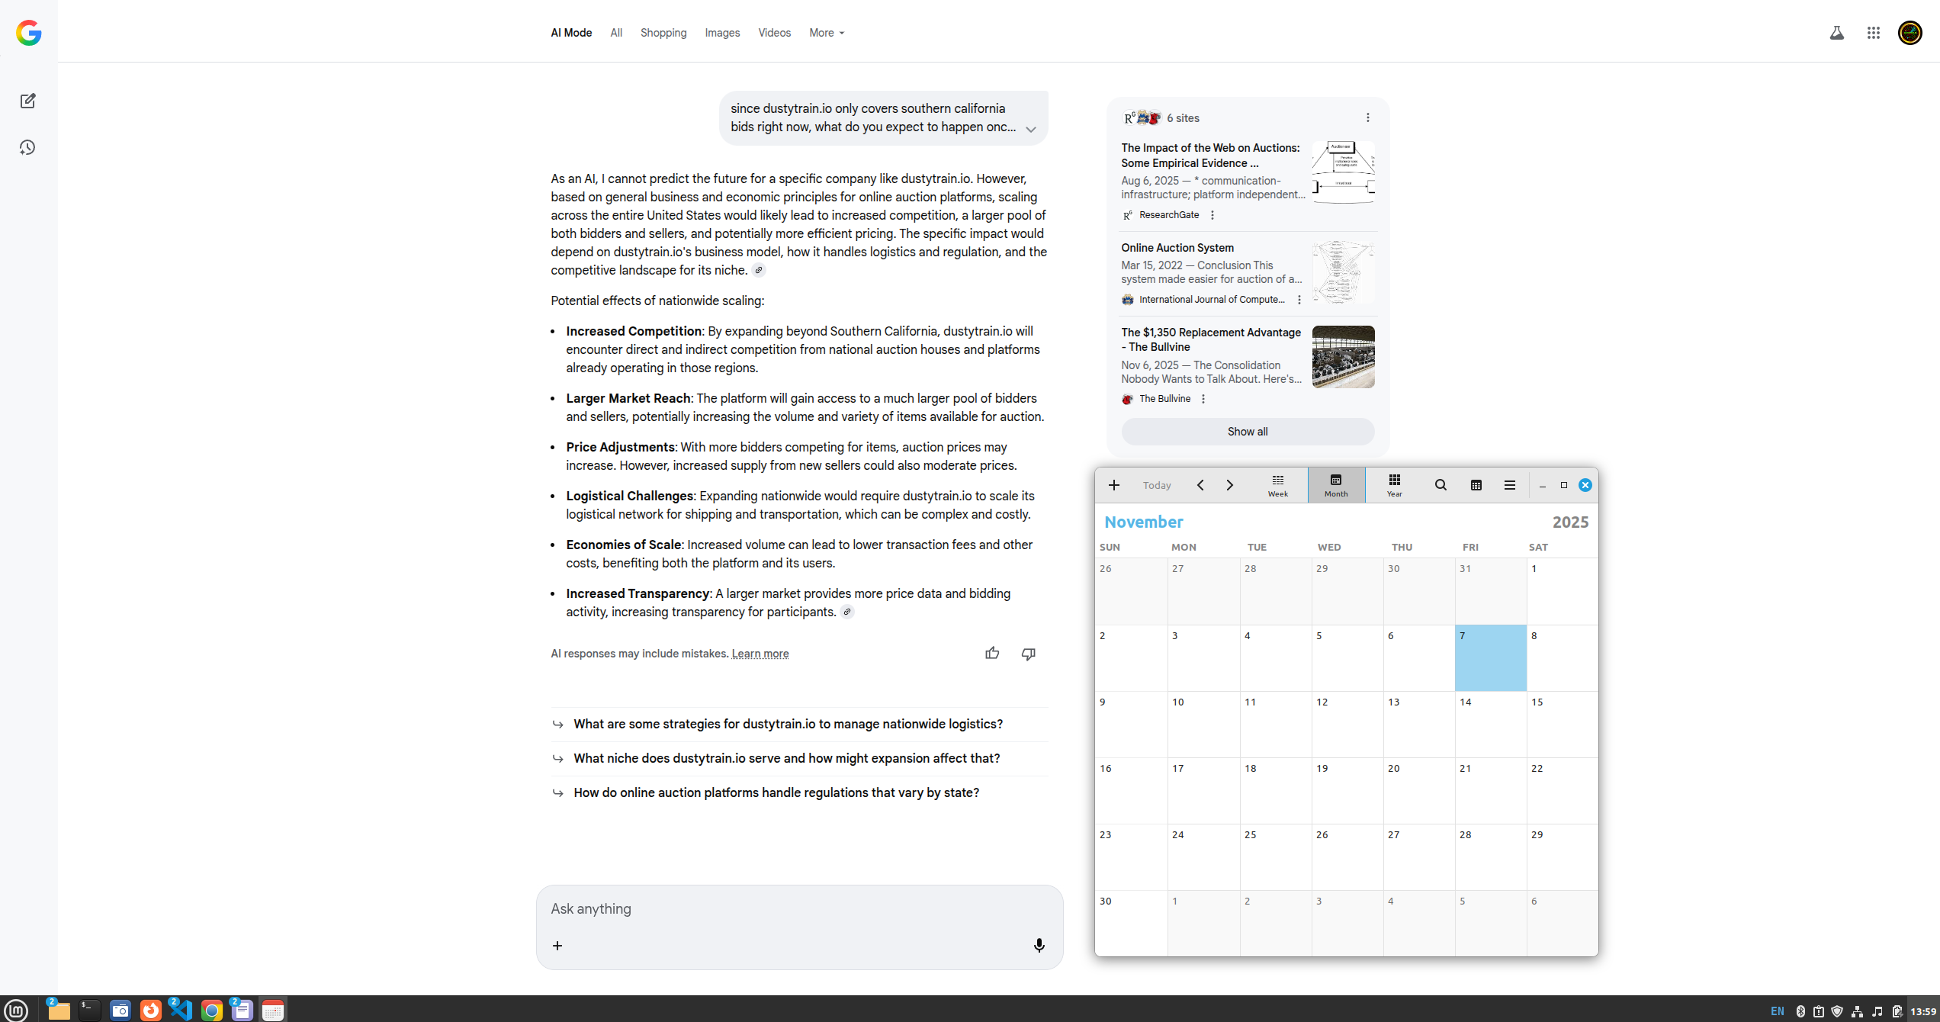Click calendar search magnifier icon
Image resolution: width=1940 pixels, height=1022 pixels.
click(x=1440, y=485)
